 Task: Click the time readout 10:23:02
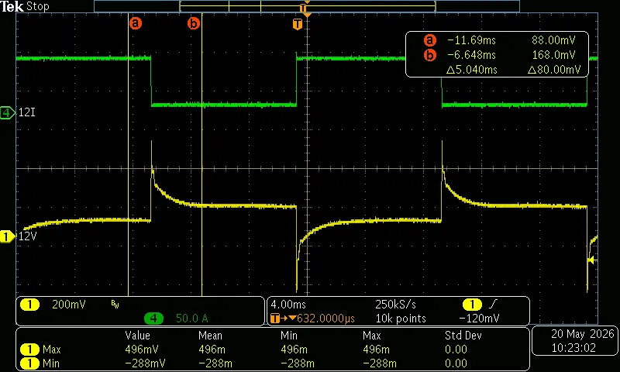point(573,348)
